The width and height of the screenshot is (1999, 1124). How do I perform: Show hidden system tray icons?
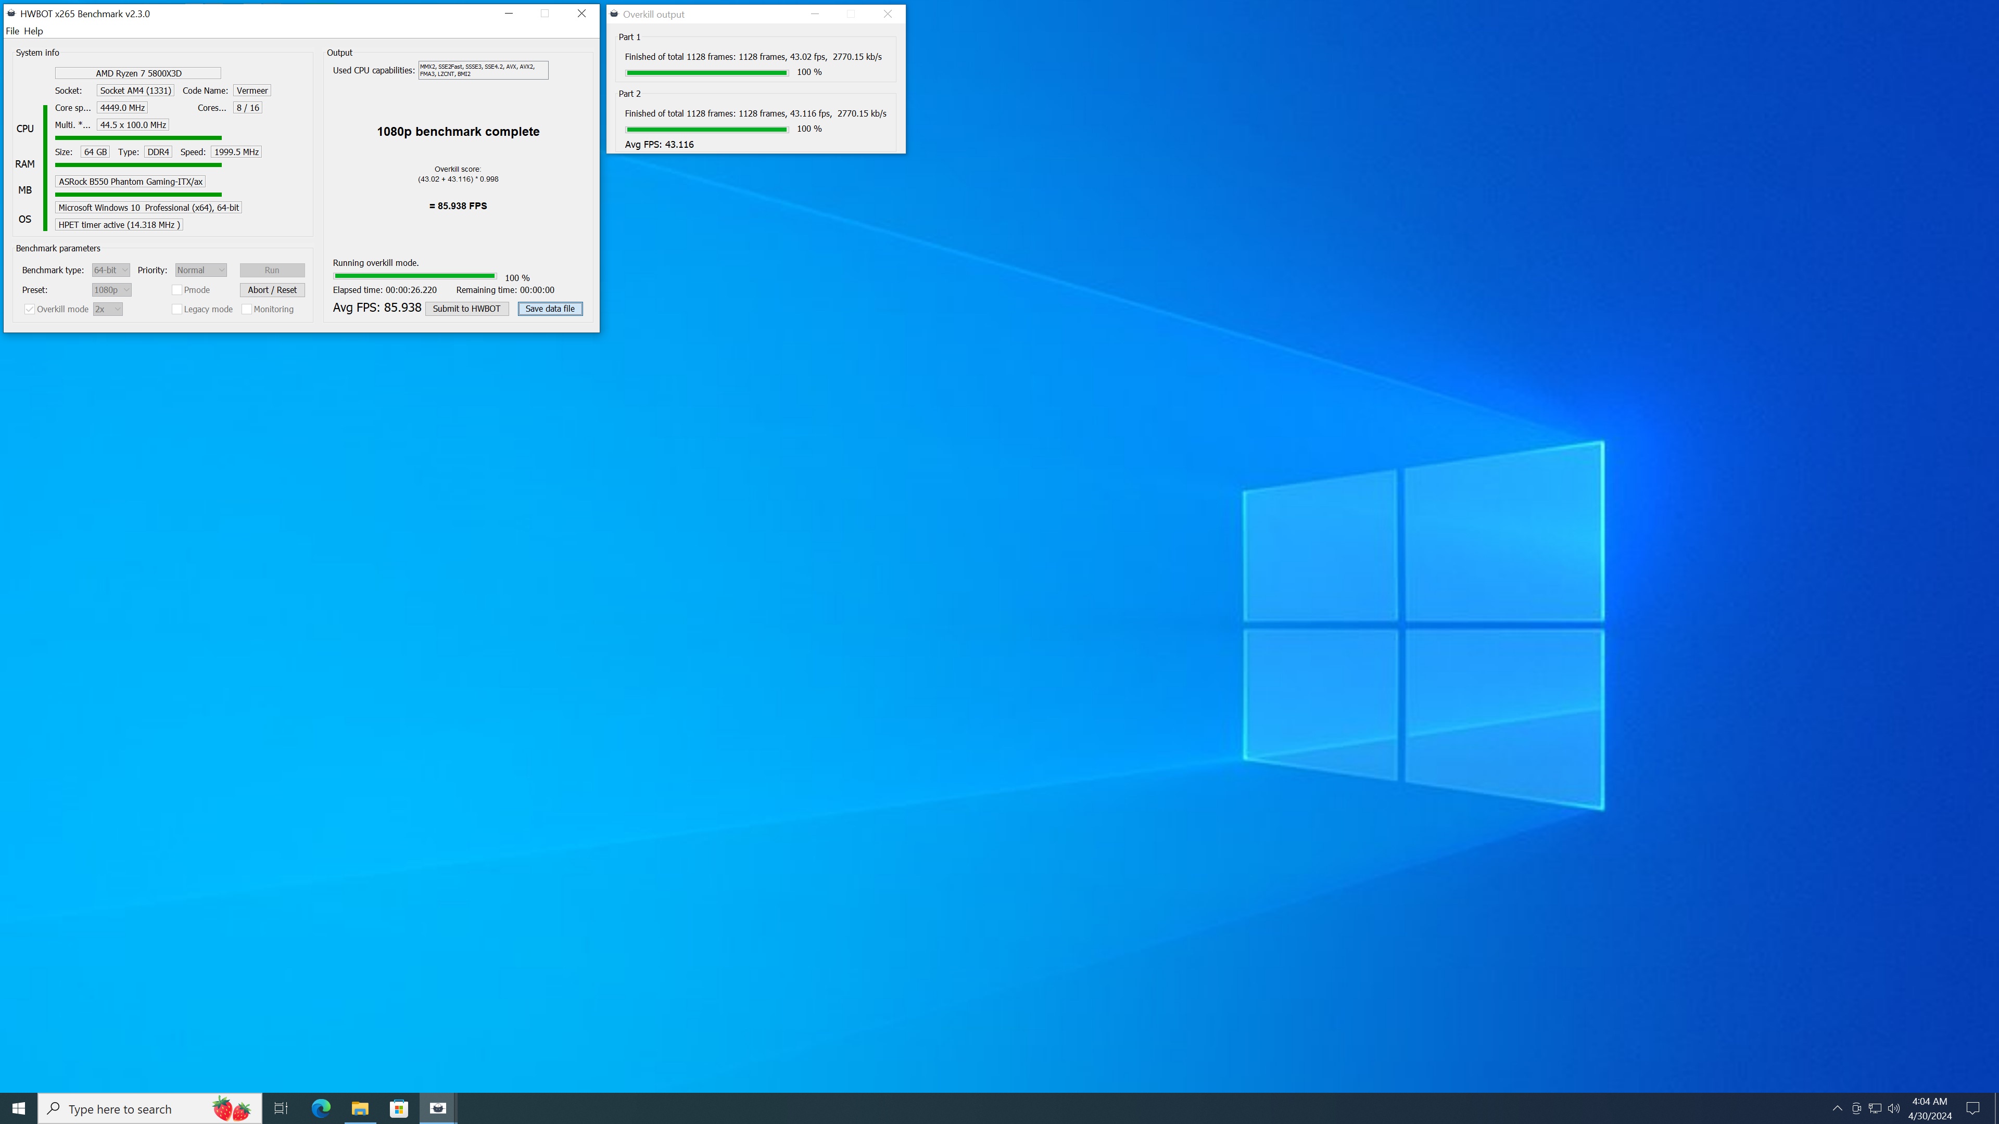1837,1108
